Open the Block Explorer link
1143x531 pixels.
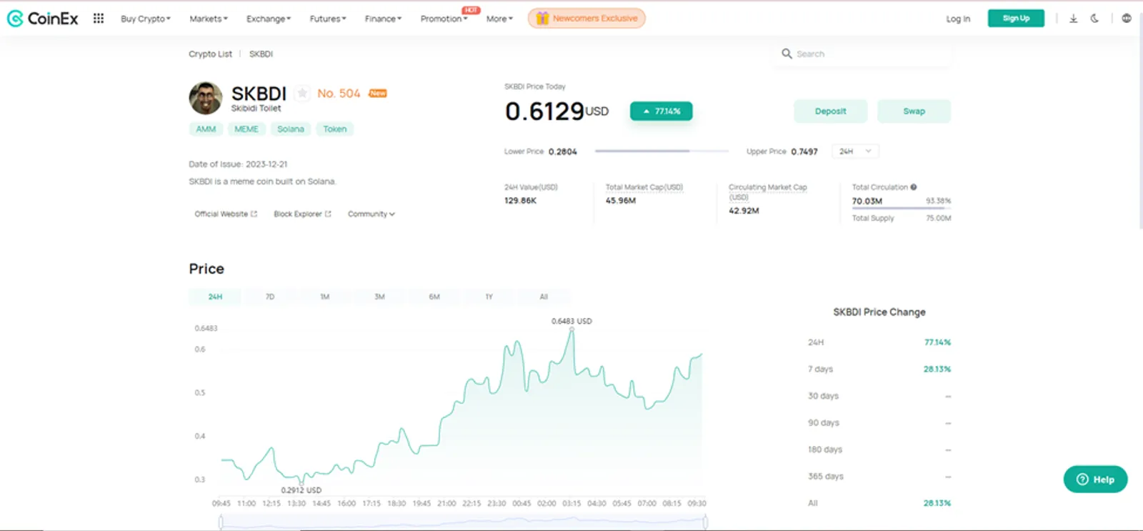(x=302, y=214)
